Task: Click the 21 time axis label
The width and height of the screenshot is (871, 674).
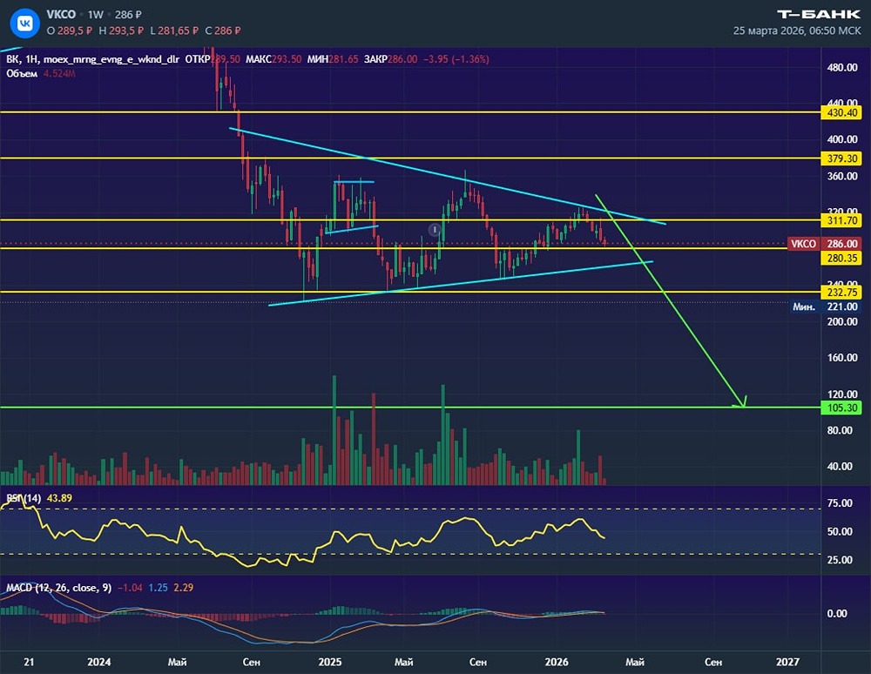Action: [x=29, y=662]
